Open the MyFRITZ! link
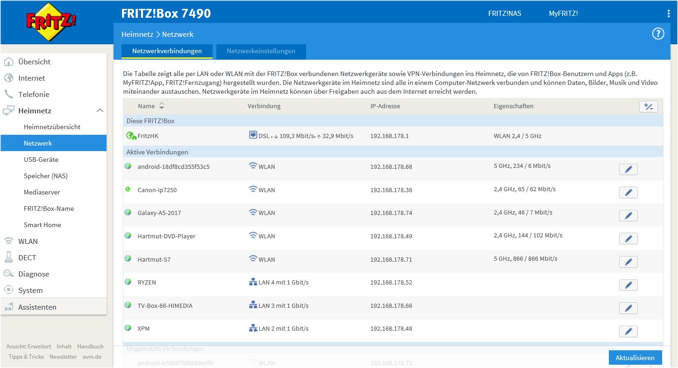This screenshot has height=368, width=678. 564,14
